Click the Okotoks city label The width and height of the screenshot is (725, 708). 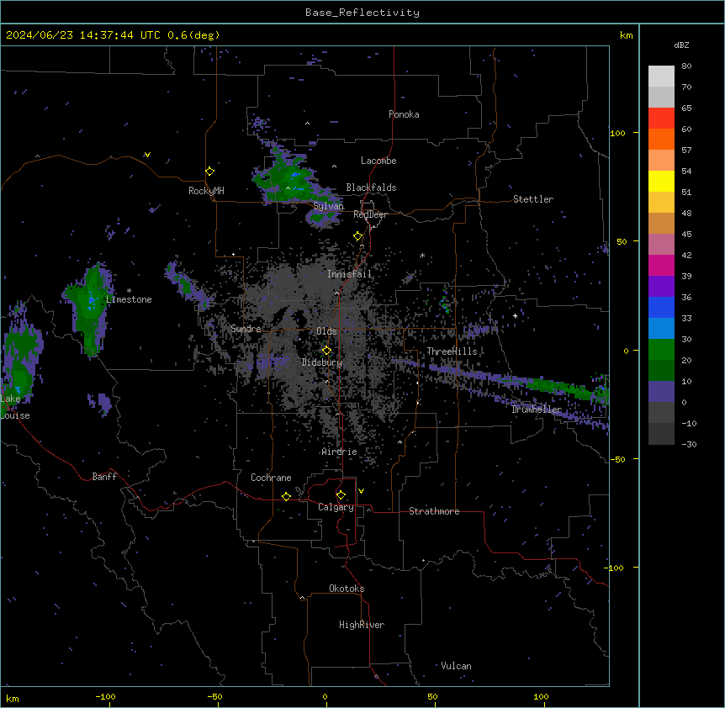[x=347, y=589]
